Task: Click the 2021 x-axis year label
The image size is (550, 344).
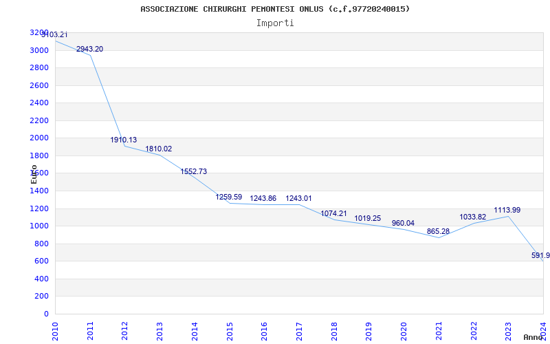Action: tap(439, 332)
